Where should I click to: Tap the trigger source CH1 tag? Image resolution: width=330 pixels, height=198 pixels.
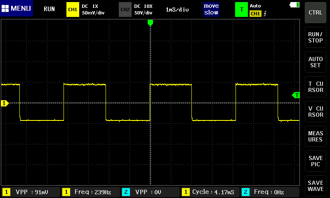coord(255,14)
